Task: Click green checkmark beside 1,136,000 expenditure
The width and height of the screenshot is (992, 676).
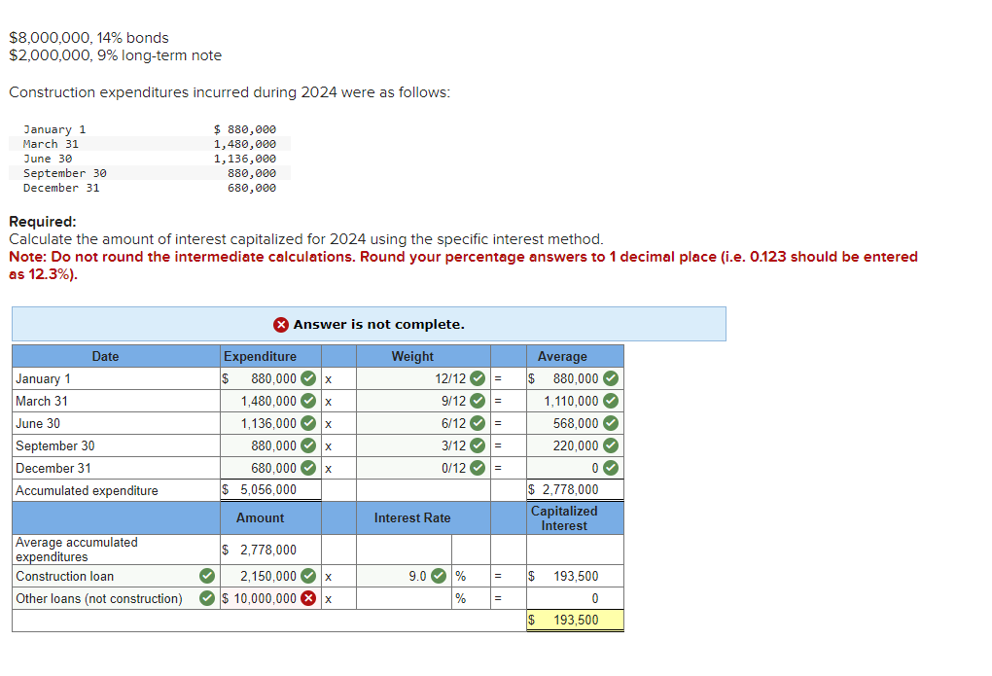Action: tap(308, 423)
